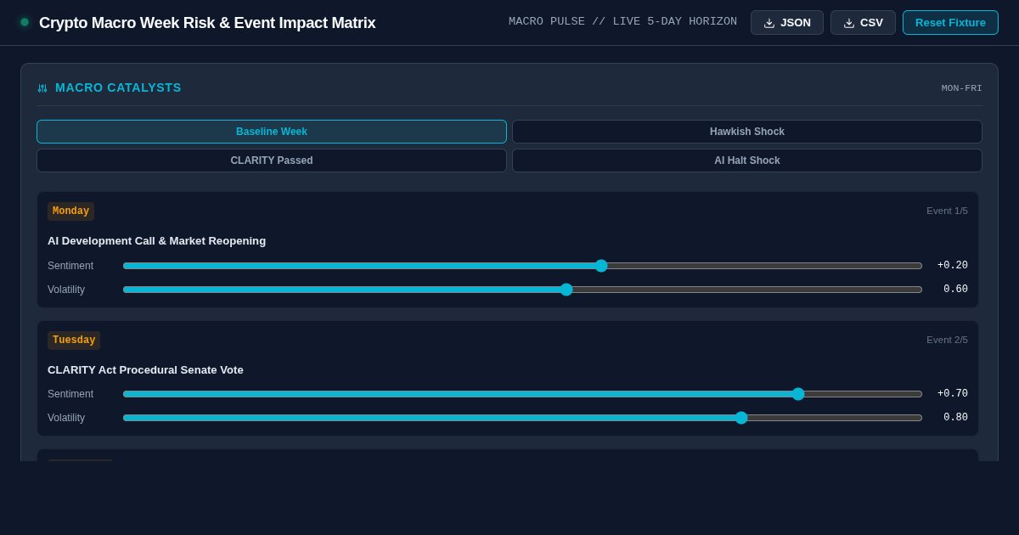Click the 'Event 2/5' label
This screenshot has width=1019, height=535.
tap(947, 340)
